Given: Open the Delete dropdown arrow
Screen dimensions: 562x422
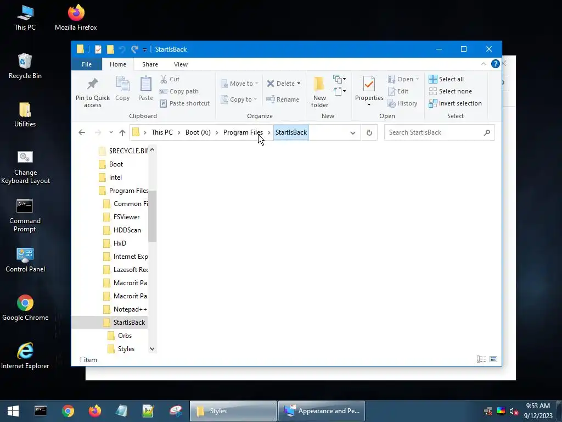Looking at the screenshot, I should coord(299,84).
